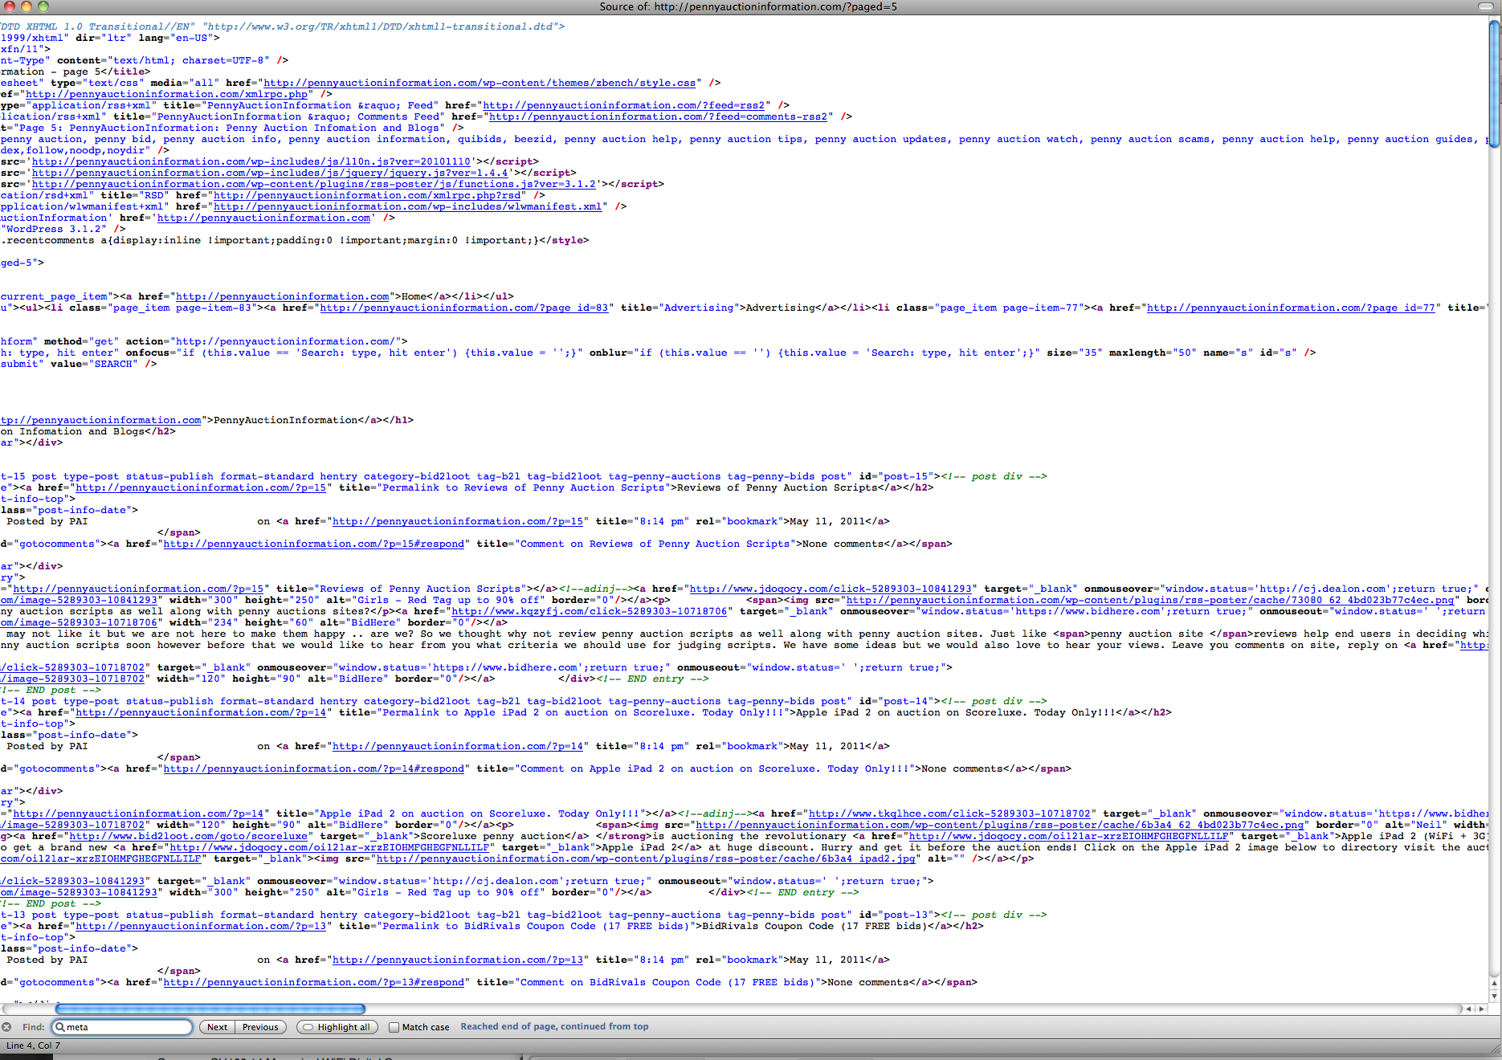Open the xmlrpc.php pingback link
1502x1060 pixels.
(167, 94)
